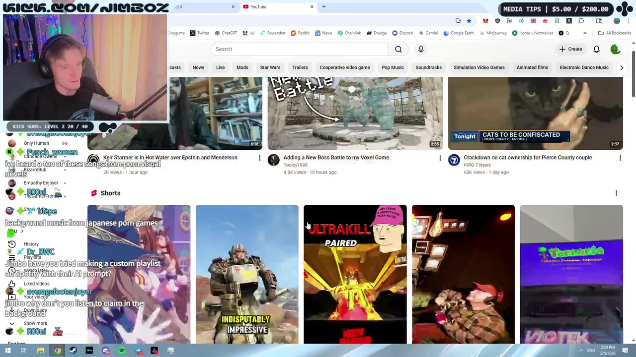This screenshot has height=357, width=636.
Task: Open the ULTRAKILL Paired short
Action: click(x=355, y=274)
